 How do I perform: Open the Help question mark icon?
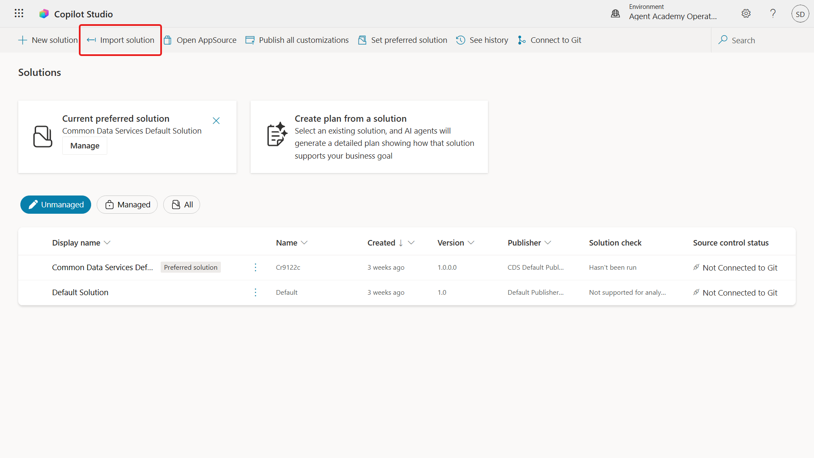(x=773, y=14)
